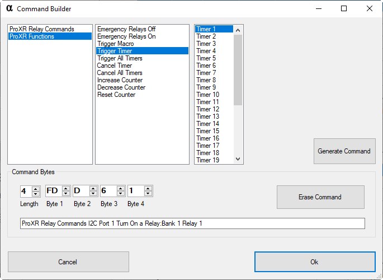Click the timer list scrollbar thumb

238,70
